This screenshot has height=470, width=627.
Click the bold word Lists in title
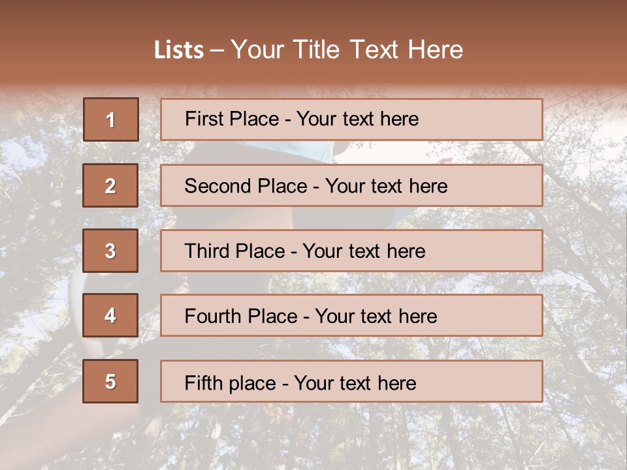[x=178, y=50]
